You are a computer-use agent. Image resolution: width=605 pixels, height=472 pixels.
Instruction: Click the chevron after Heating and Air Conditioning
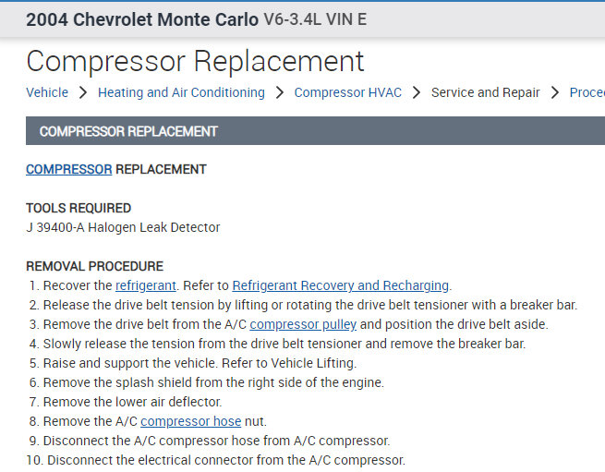coord(279,92)
